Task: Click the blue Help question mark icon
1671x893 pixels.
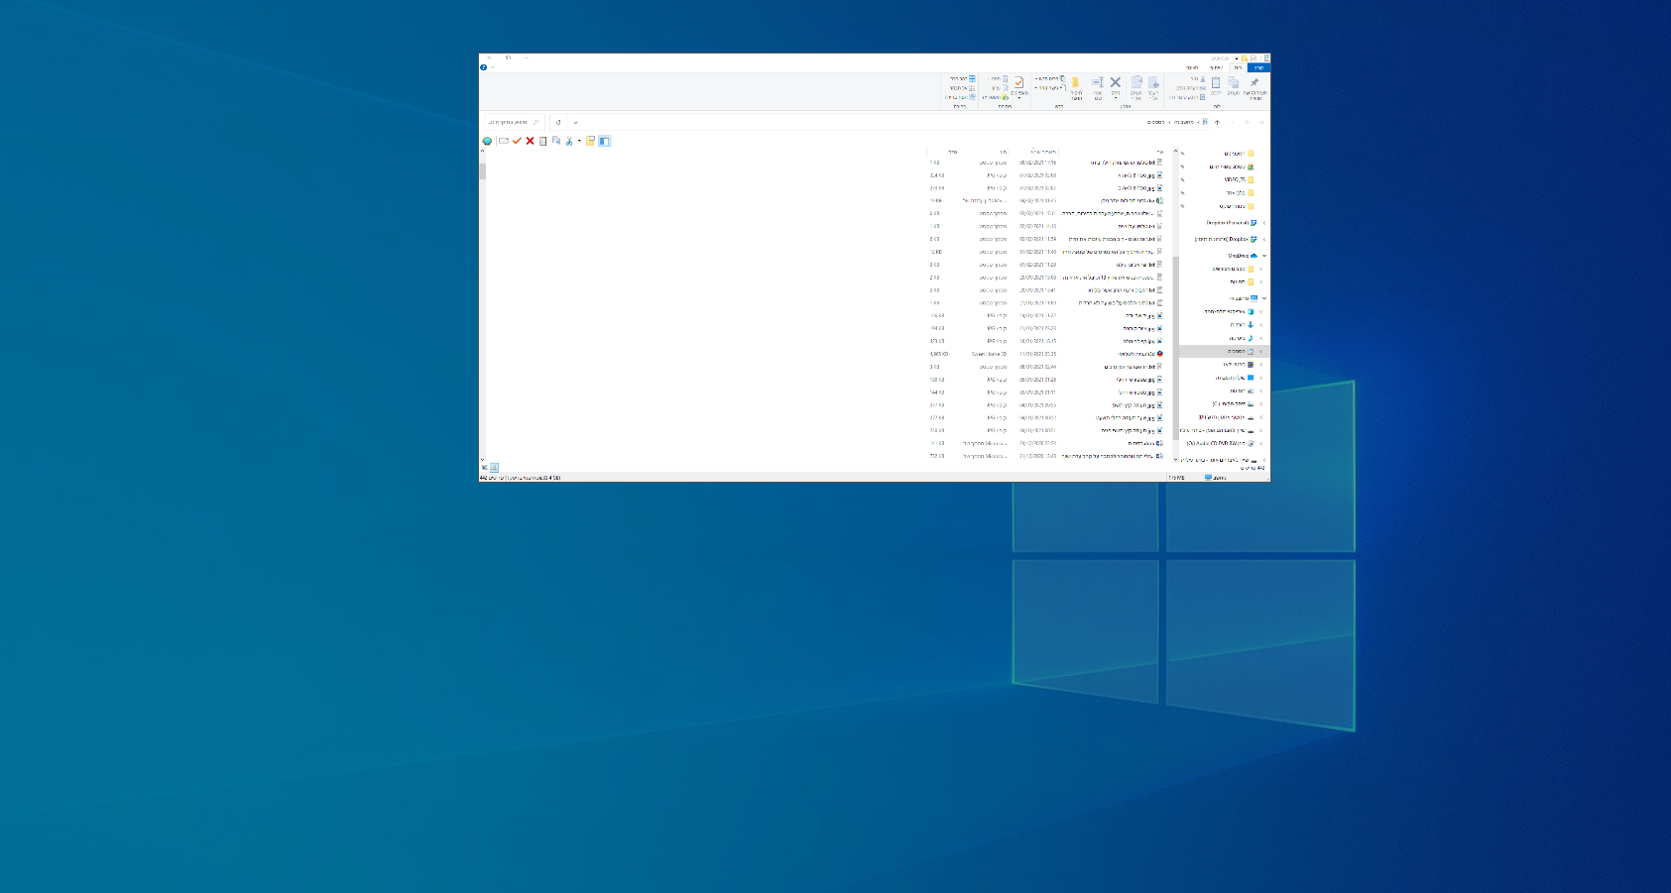Action: (484, 67)
